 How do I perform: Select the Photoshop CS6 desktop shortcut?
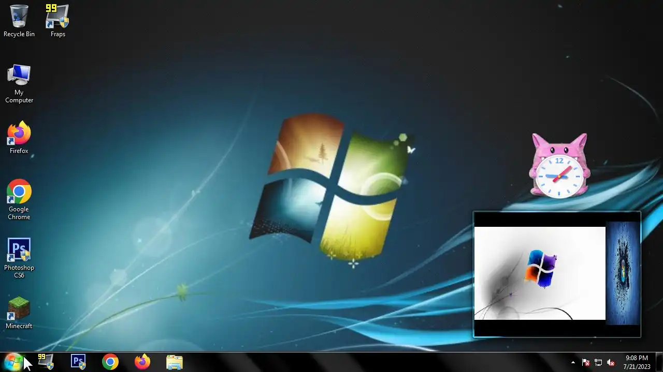19,258
